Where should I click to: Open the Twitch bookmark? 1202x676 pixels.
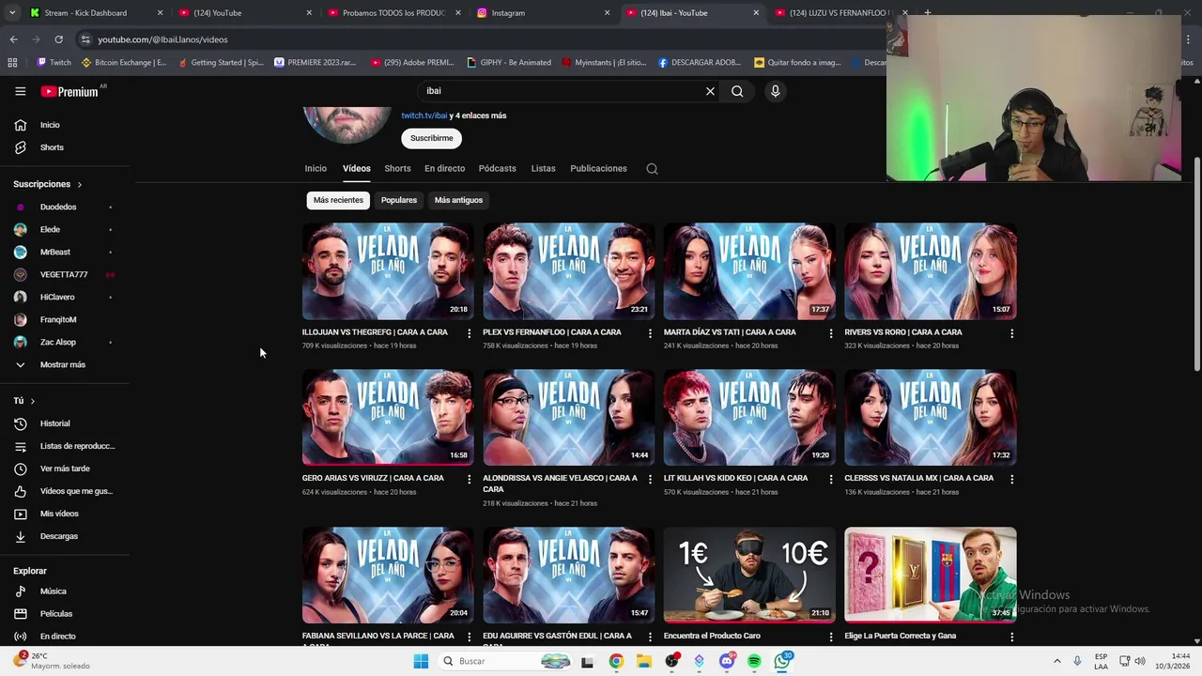(54, 63)
